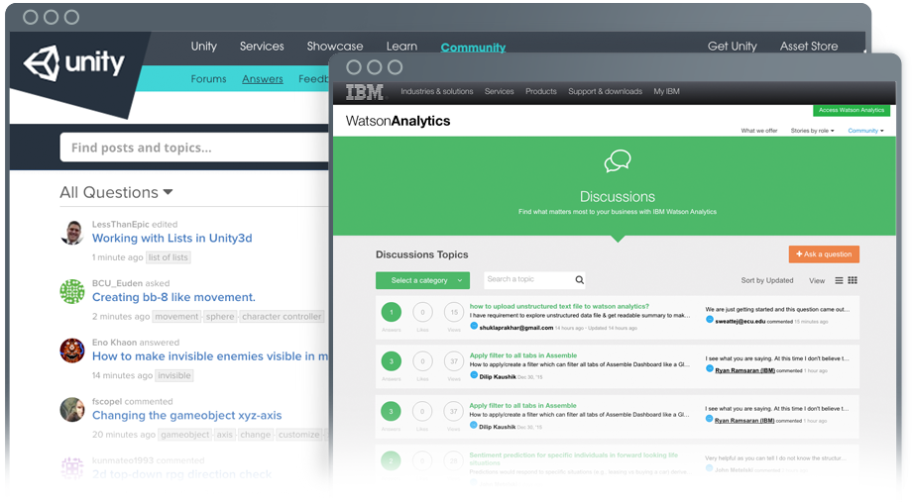
Task: Click the Unity logo in the back window
Action: [74, 62]
